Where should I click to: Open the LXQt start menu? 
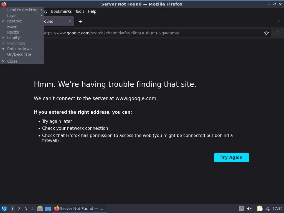coord(4,209)
